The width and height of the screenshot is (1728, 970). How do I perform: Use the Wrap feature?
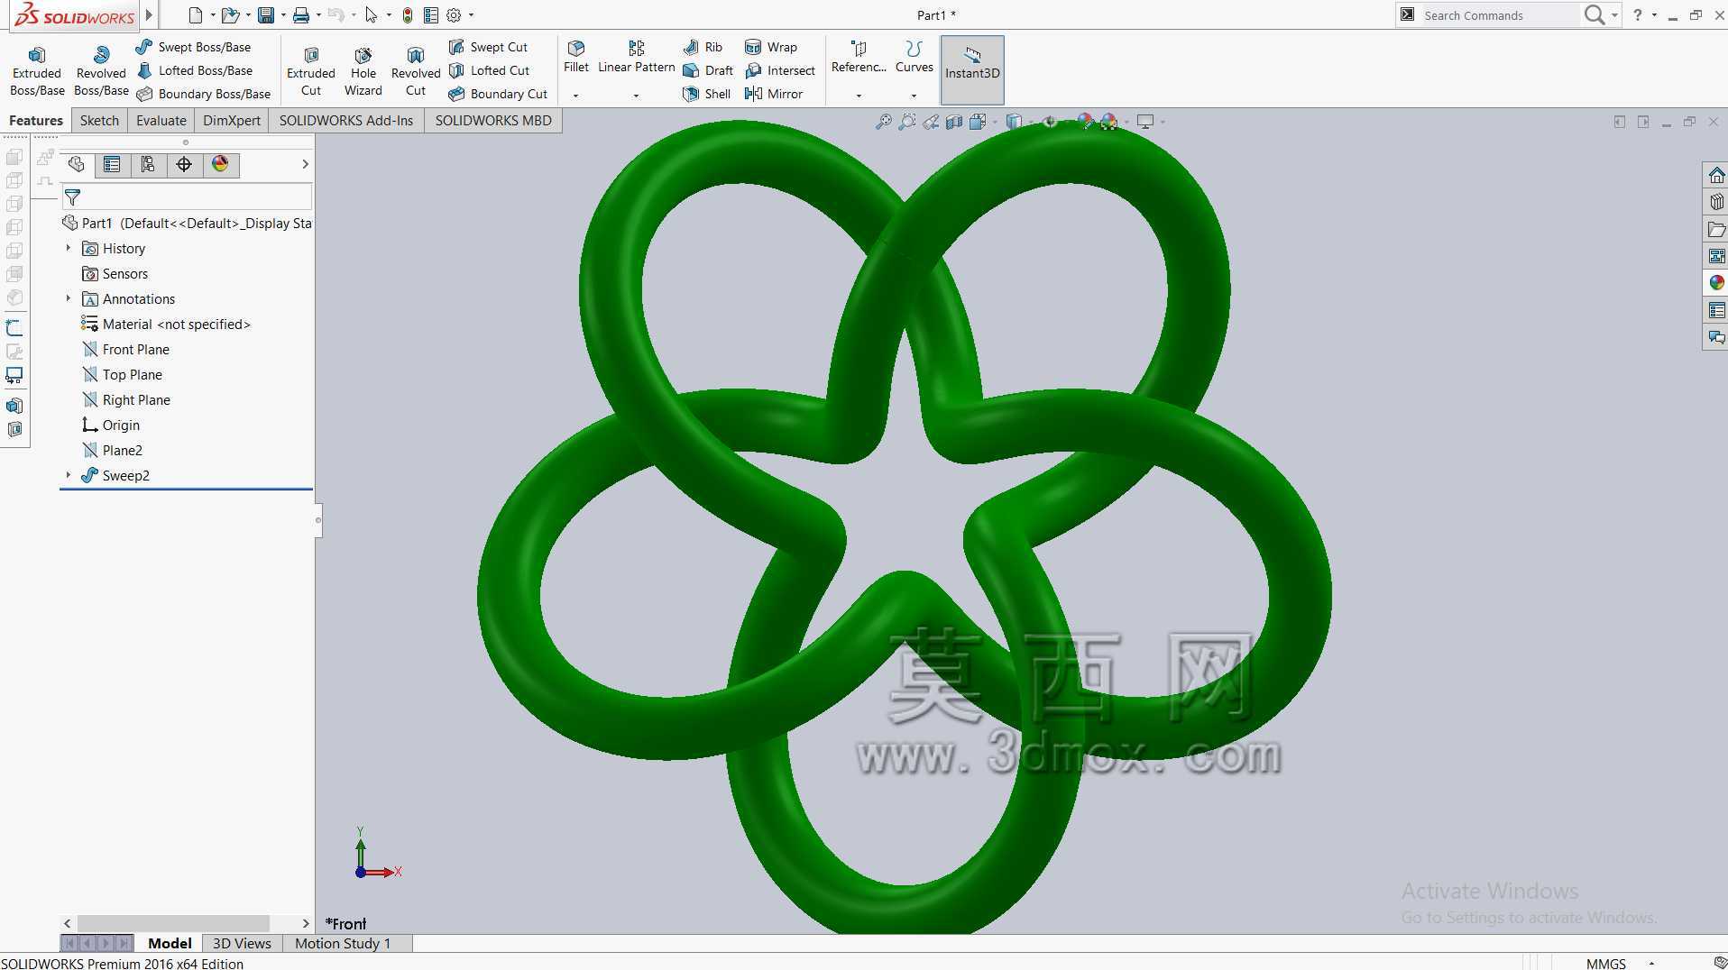pyautogui.click(x=771, y=47)
